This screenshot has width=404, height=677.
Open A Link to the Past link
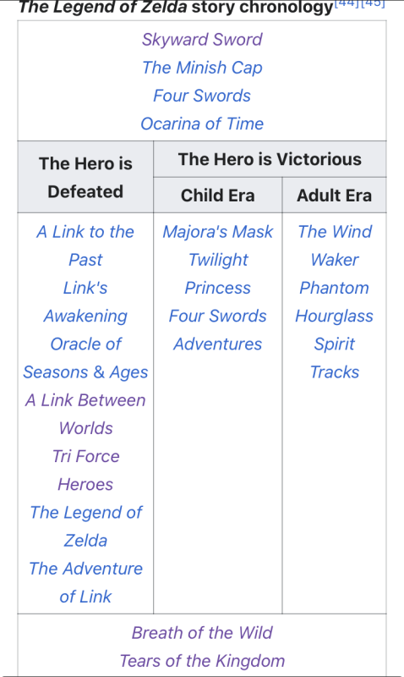(85, 245)
